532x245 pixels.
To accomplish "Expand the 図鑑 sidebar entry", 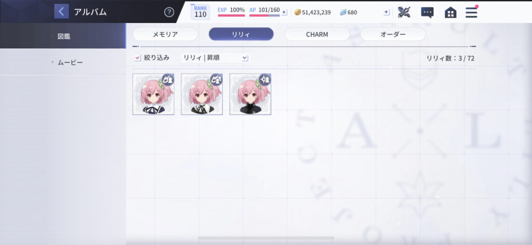I will [x=63, y=36].
